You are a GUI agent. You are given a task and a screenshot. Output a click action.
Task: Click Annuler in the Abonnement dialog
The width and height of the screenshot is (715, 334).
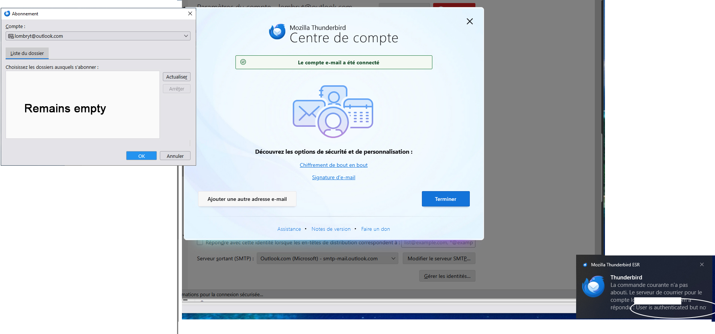pyautogui.click(x=175, y=156)
